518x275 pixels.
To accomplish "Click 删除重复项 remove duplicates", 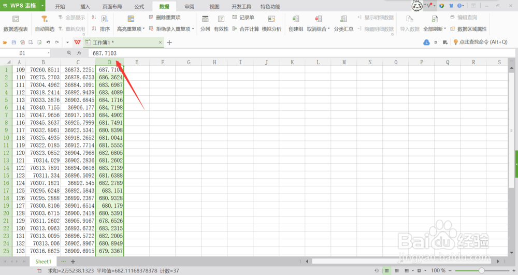I will (165, 18).
